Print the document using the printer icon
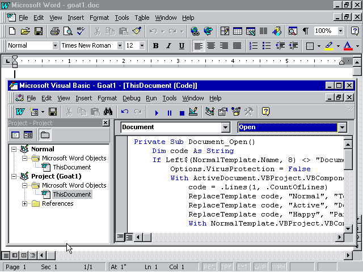363x272 pixels. [55, 31]
